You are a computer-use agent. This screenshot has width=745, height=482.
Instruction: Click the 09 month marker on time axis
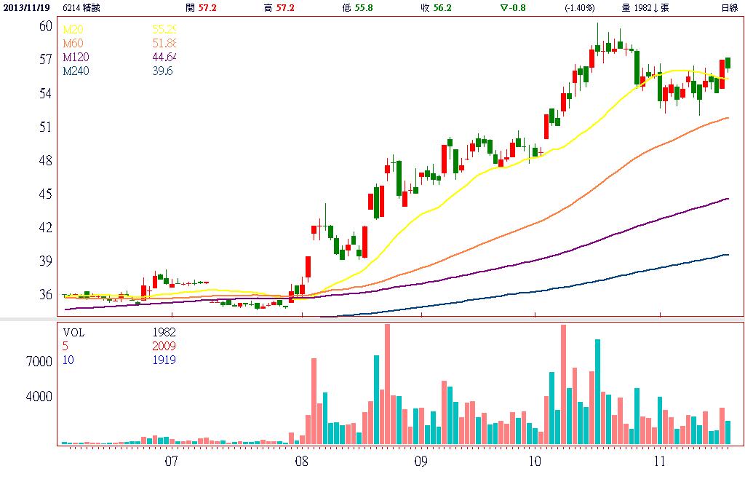click(420, 462)
